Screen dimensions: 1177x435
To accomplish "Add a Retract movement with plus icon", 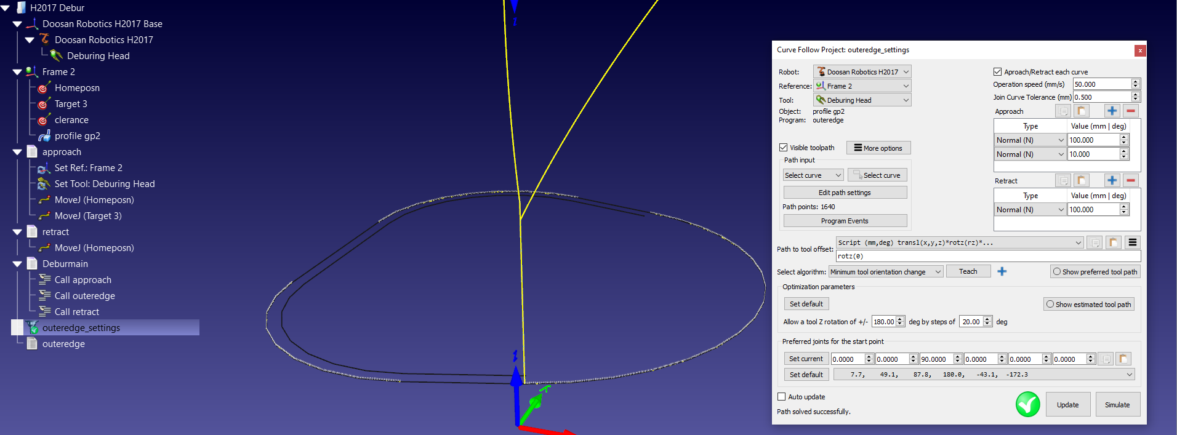I will click(x=1112, y=180).
